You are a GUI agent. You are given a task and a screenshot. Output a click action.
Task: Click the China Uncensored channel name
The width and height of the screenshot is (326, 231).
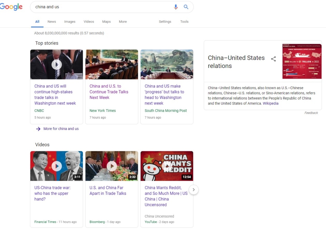(159, 216)
